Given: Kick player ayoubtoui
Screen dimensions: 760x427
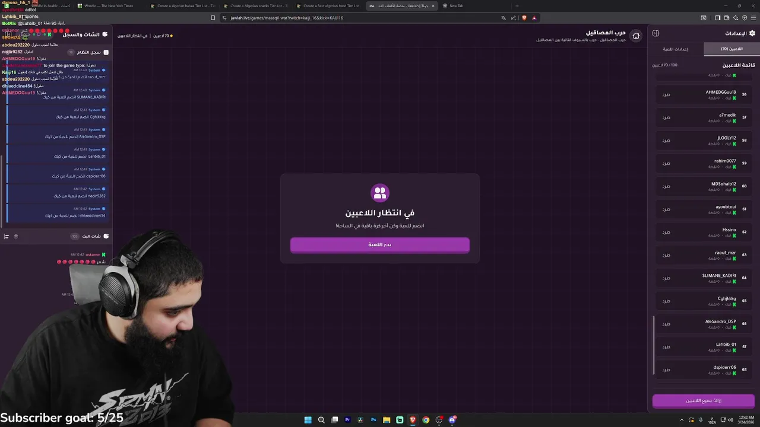Looking at the screenshot, I should point(666,209).
